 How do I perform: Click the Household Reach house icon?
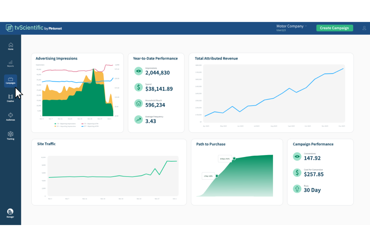[x=138, y=103]
